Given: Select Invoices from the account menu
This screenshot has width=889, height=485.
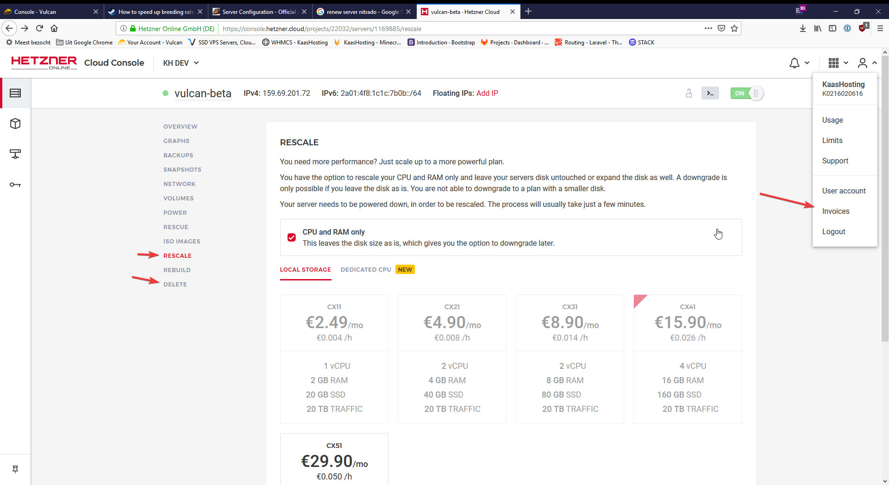Looking at the screenshot, I should tap(836, 211).
